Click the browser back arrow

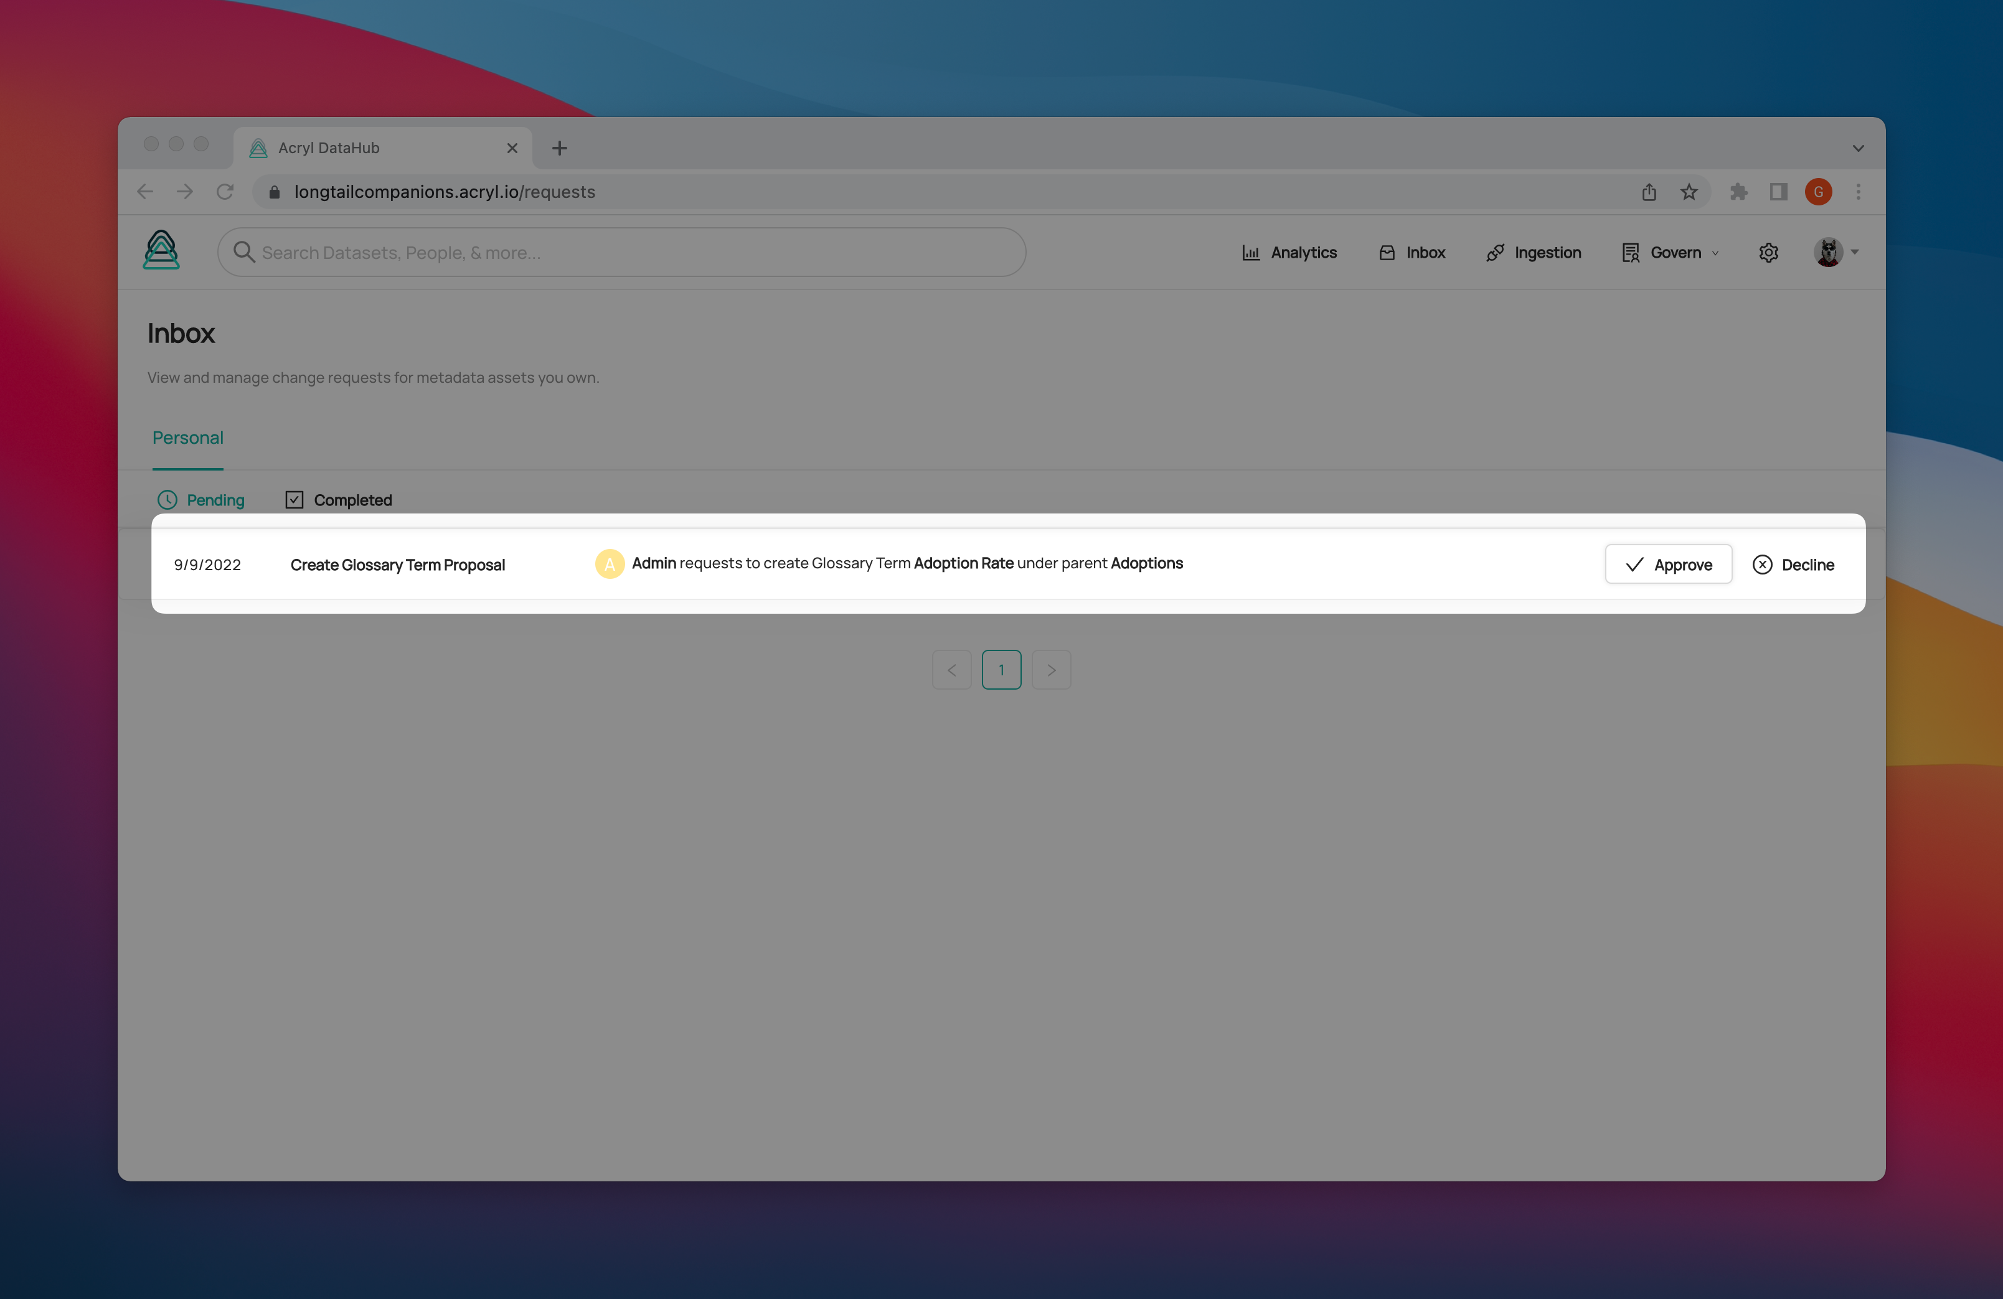144,192
